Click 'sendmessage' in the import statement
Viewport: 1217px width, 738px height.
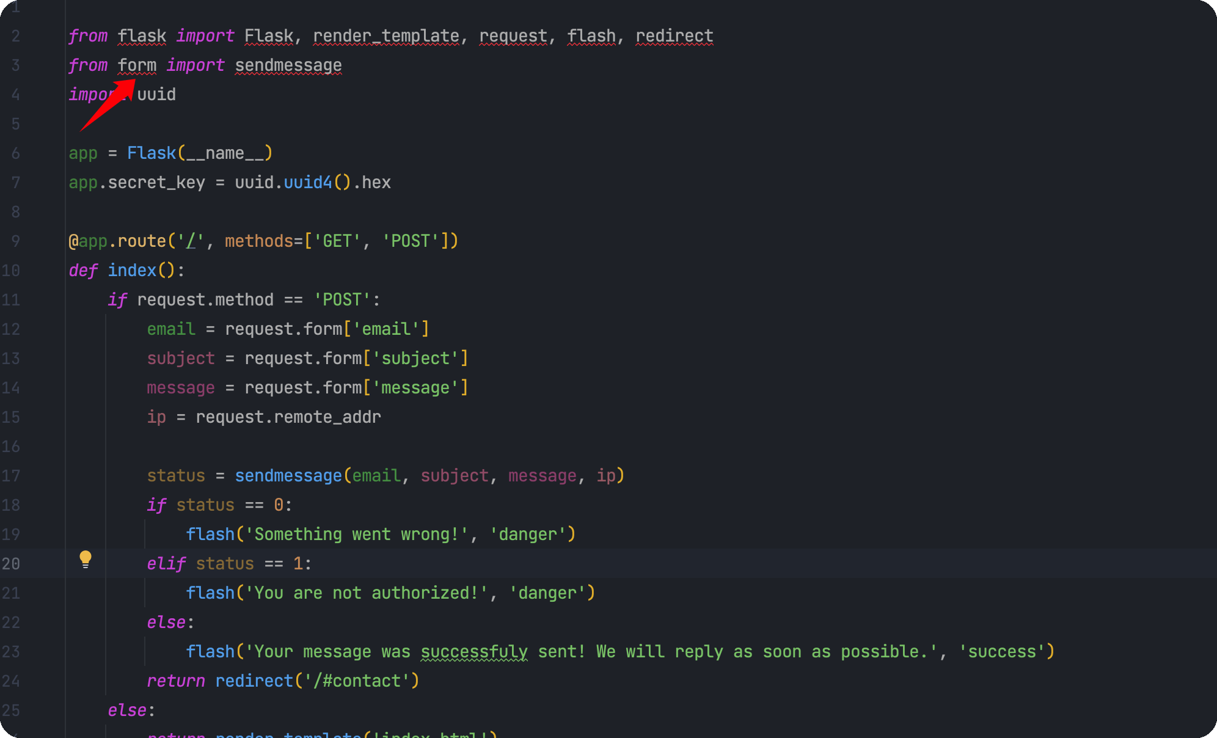point(288,65)
